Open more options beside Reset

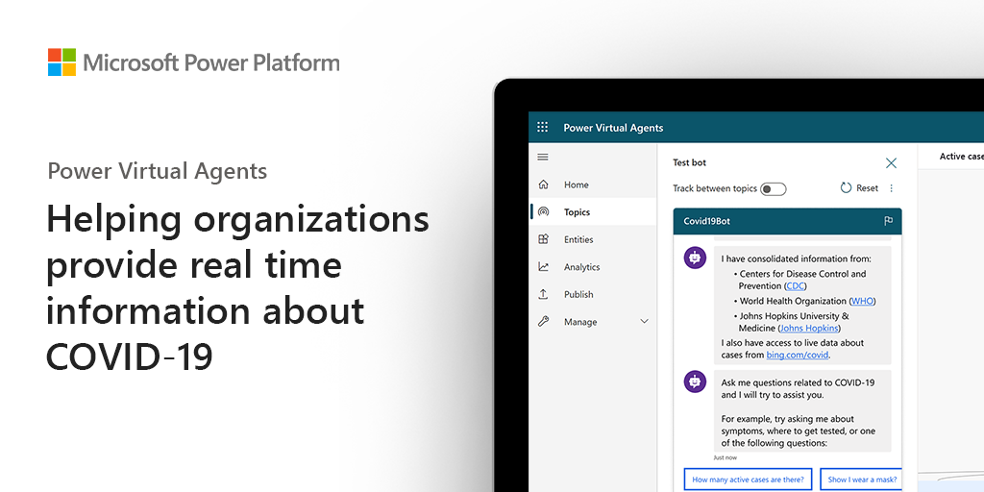coord(891,188)
